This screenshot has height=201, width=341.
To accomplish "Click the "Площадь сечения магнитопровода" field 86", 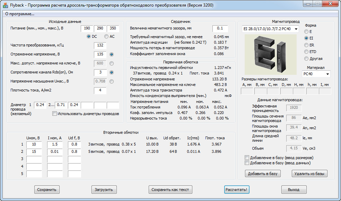I will [294, 118].
